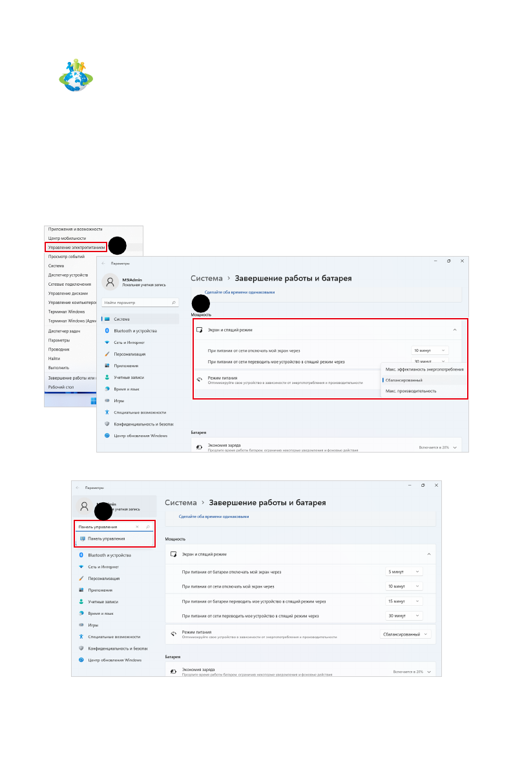Expand the Экономия заряда section in the lower window
The height and width of the screenshot is (770, 513).
(428, 672)
